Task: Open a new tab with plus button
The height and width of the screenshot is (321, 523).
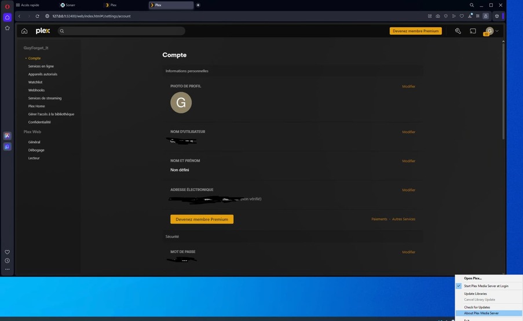Action: (198, 5)
